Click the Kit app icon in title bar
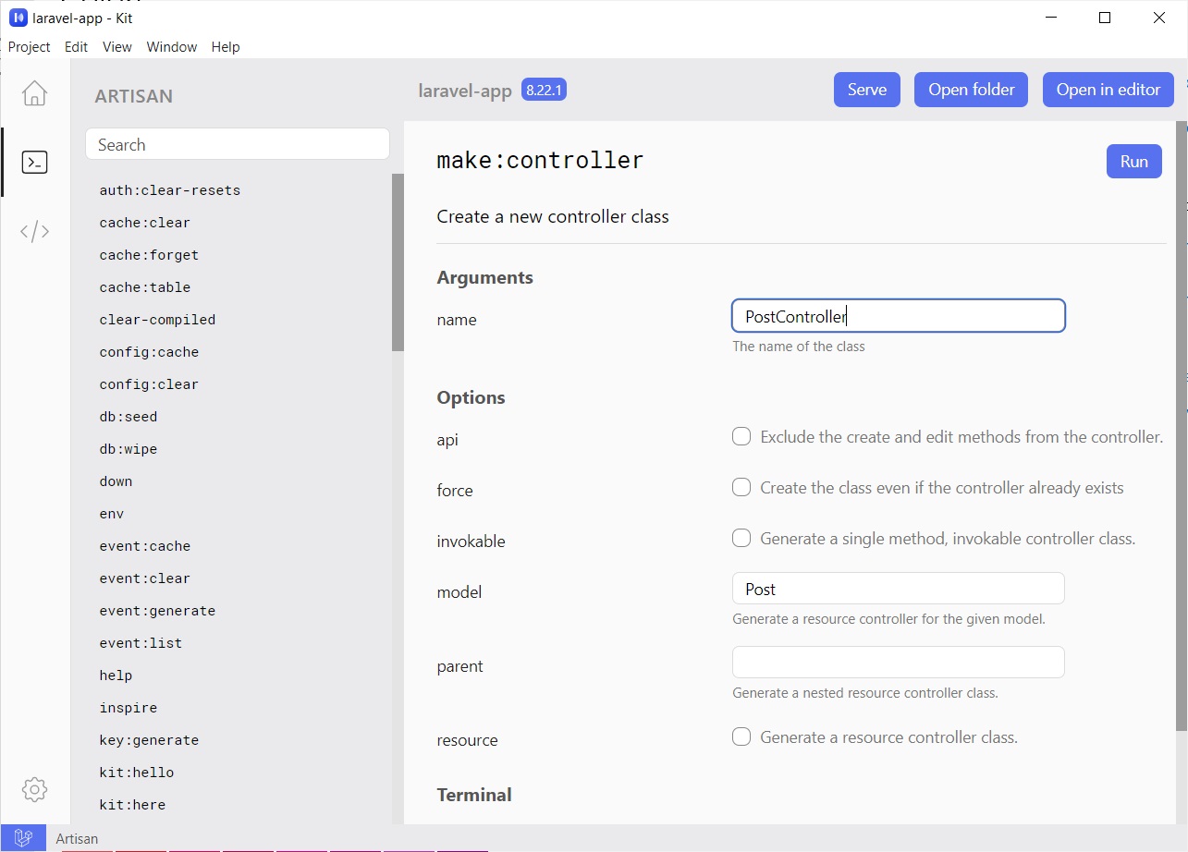The image size is (1188, 852). pyautogui.click(x=18, y=18)
